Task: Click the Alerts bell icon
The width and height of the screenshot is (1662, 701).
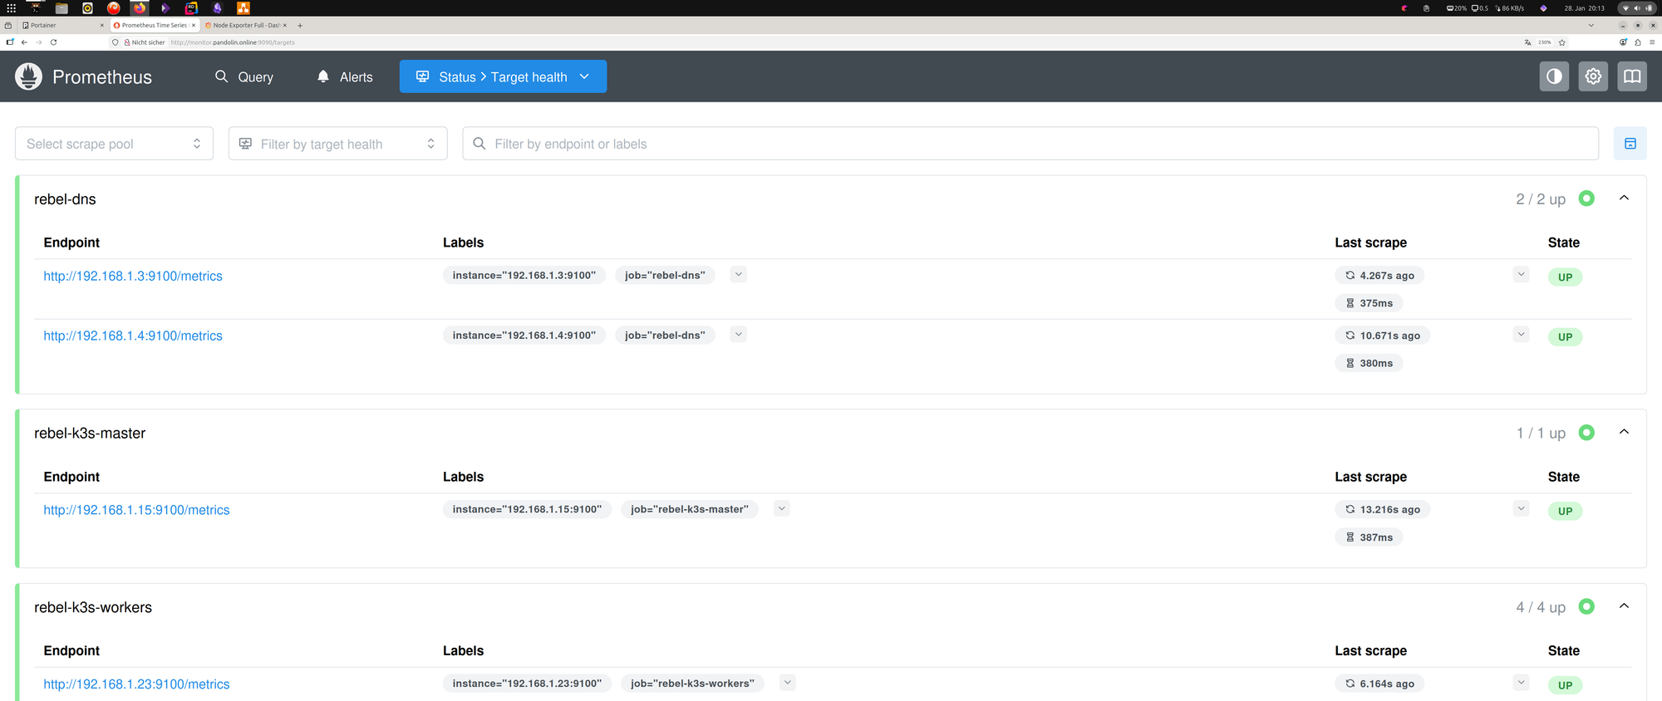Action: click(x=323, y=76)
